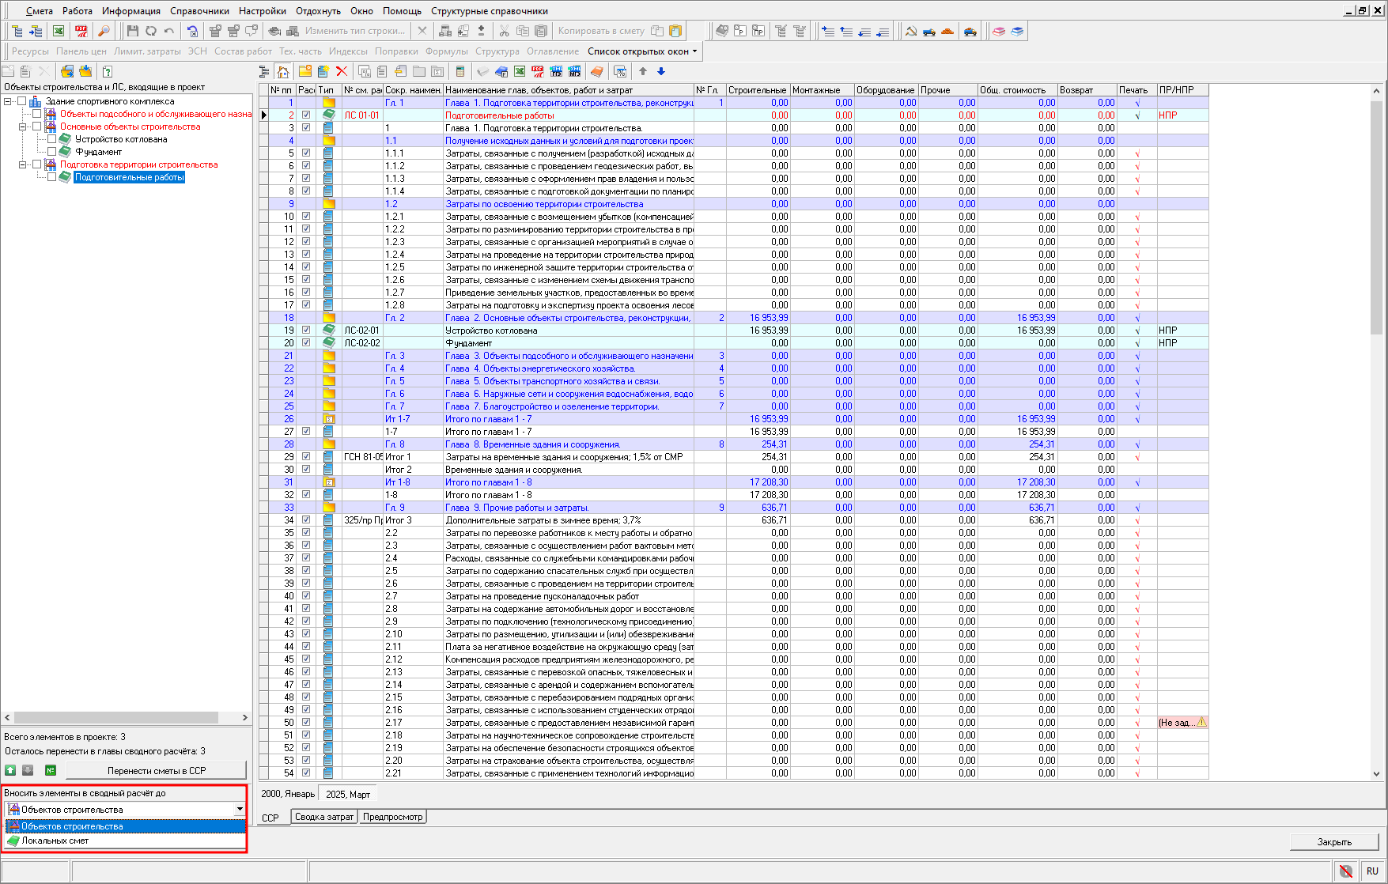
Task: Collapse the Основные объекты строительства node
Action: click(23, 127)
